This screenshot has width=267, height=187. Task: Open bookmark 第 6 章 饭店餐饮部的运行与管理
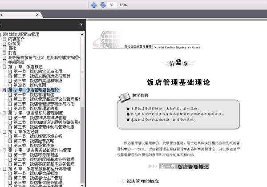[40, 169]
